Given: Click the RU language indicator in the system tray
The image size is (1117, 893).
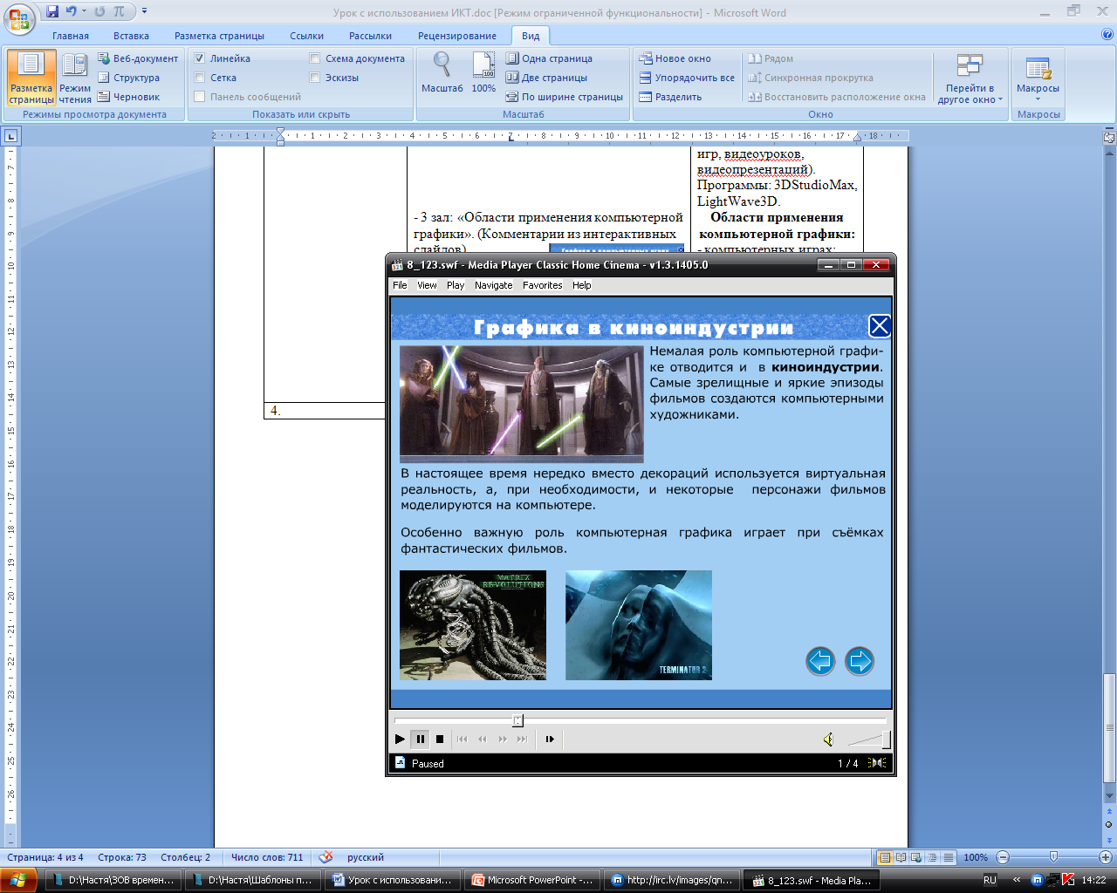Looking at the screenshot, I should [x=990, y=880].
